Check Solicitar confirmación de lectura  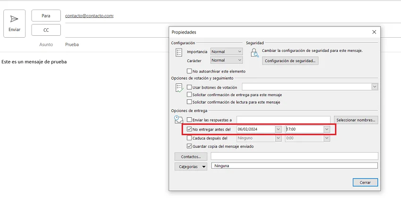click(189, 102)
